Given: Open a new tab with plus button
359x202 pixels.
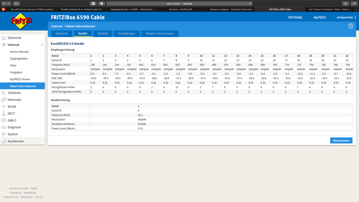Looking at the screenshot, I should [356, 9].
